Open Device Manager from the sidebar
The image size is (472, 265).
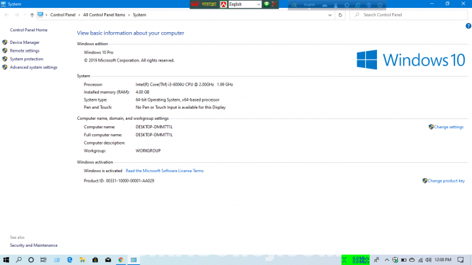coord(24,43)
